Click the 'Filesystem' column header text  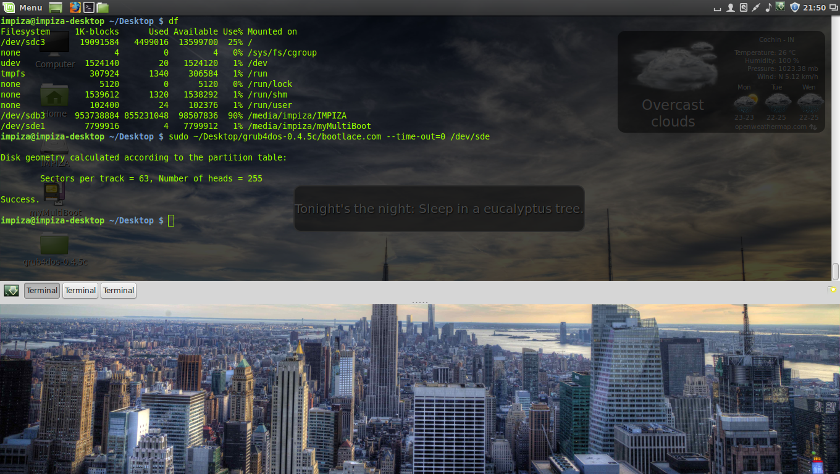pos(25,31)
